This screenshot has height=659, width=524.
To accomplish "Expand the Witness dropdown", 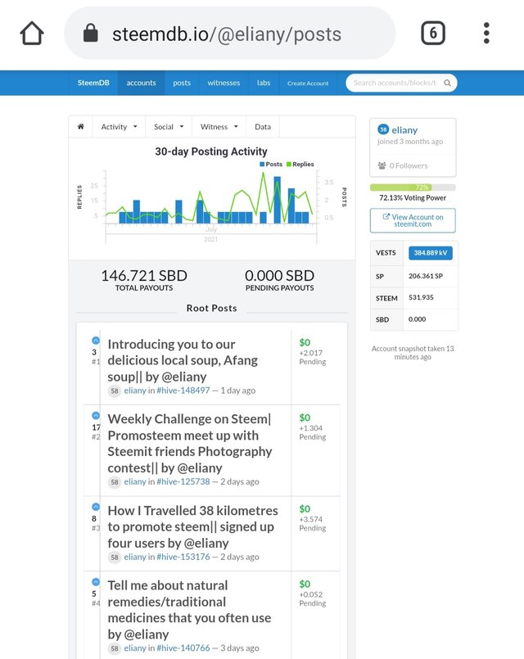I will pos(219,127).
